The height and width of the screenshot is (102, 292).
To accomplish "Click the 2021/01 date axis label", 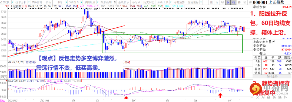I will (44, 100).
